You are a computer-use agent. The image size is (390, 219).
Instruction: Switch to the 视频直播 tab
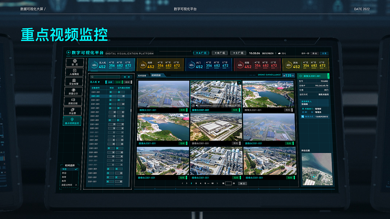[142, 75]
